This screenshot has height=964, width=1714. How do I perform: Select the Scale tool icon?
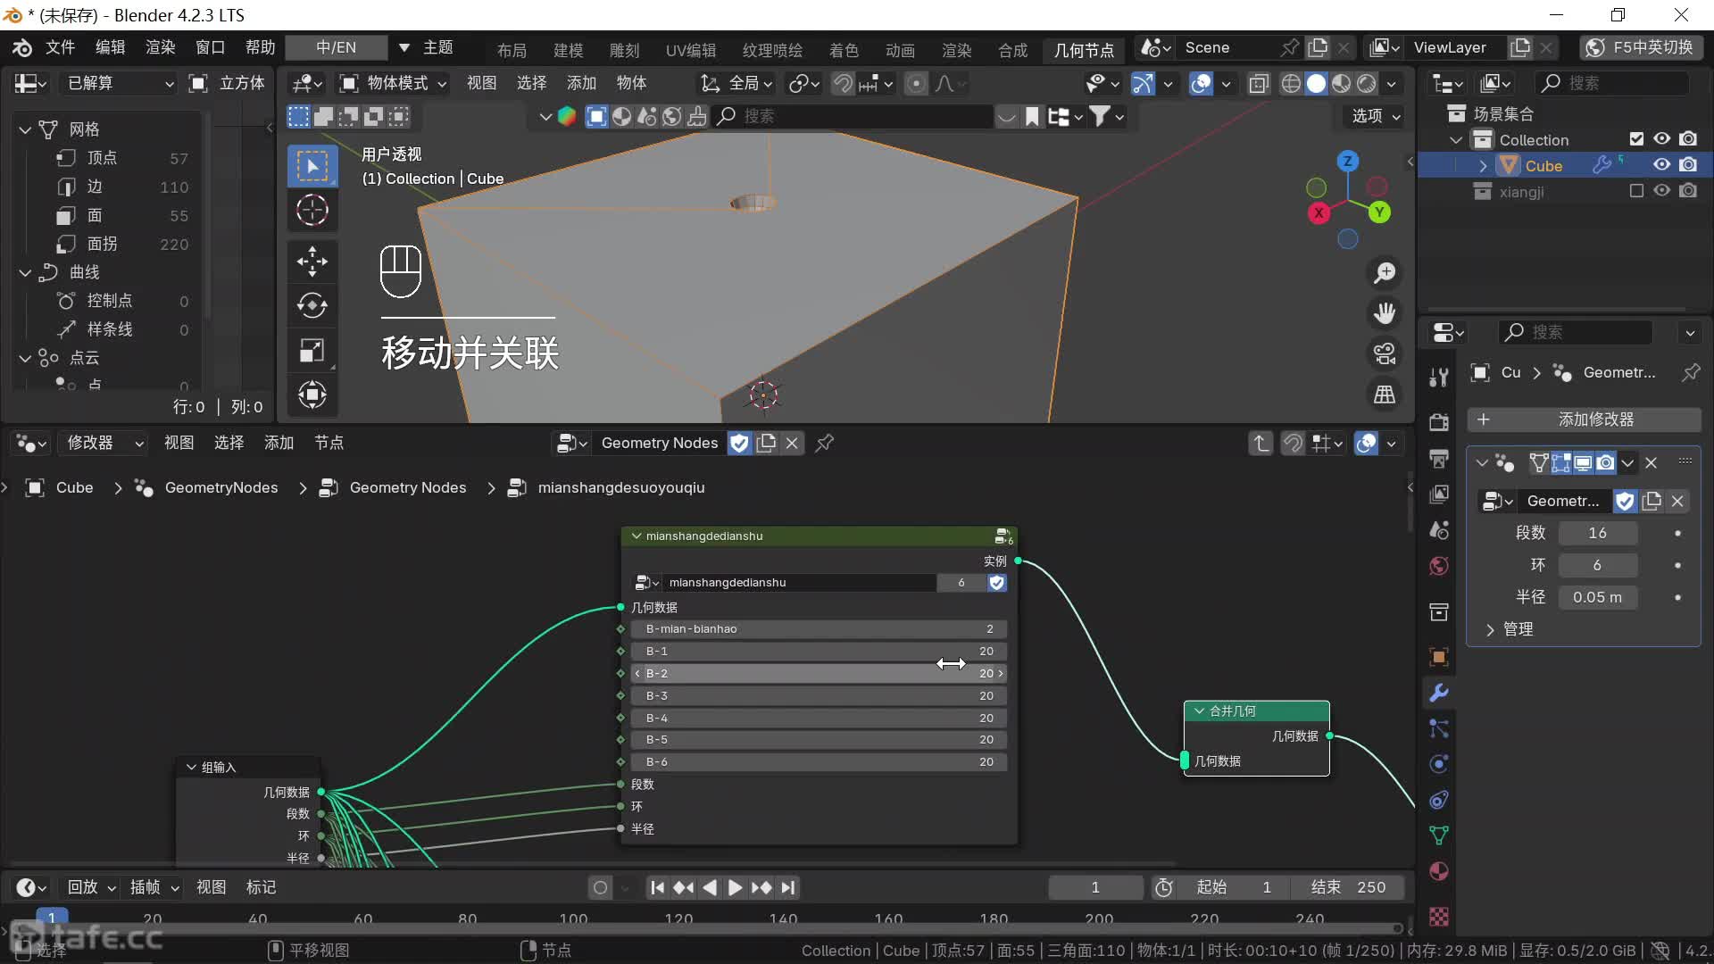[312, 350]
